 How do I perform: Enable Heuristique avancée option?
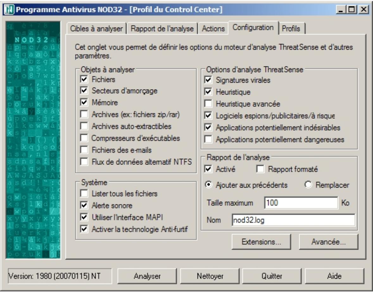coord(208,103)
